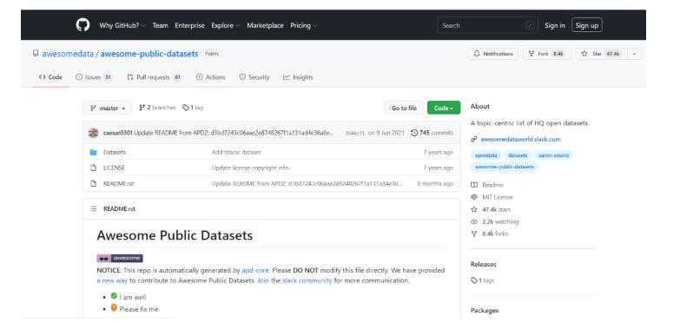Click the eye icon beside 2.2k watching
Image resolution: width=680 pixels, height=323 pixels.
pyautogui.click(x=474, y=221)
